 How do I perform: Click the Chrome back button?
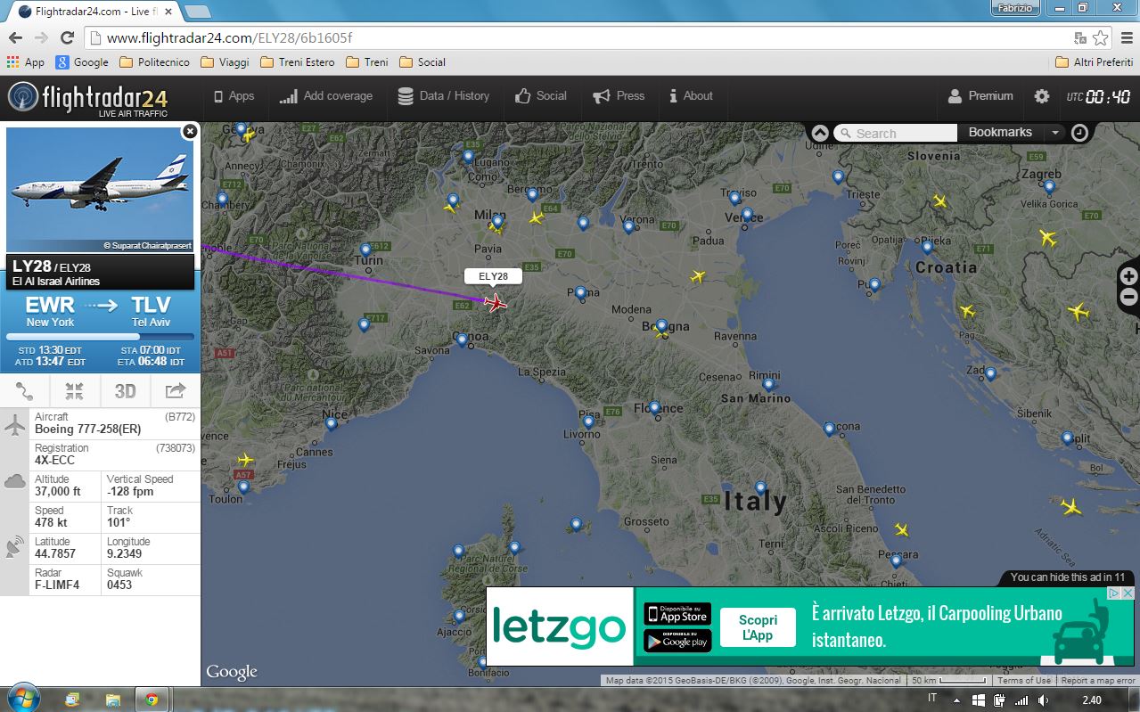point(15,37)
